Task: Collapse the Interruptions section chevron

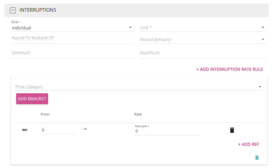Action: [x=13, y=10]
